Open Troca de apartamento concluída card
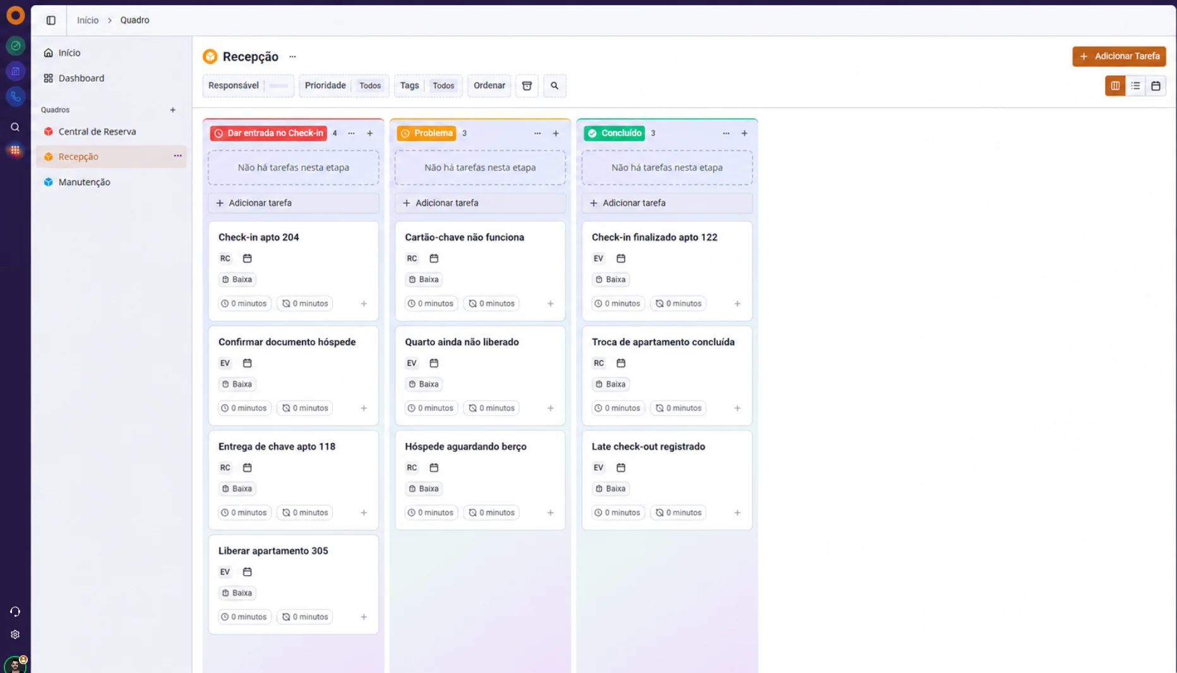The height and width of the screenshot is (673, 1177). pos(667,376)
